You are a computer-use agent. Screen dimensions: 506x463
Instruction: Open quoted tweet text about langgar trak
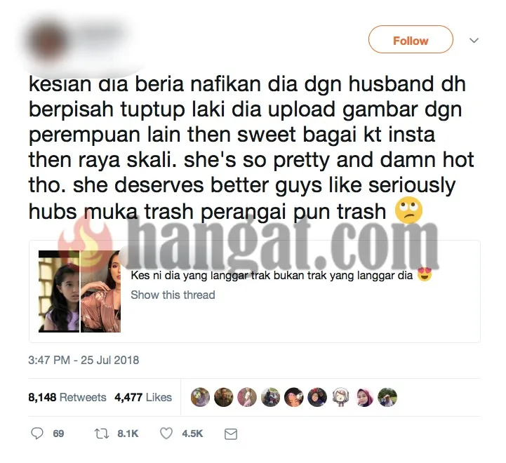(272, 275)
